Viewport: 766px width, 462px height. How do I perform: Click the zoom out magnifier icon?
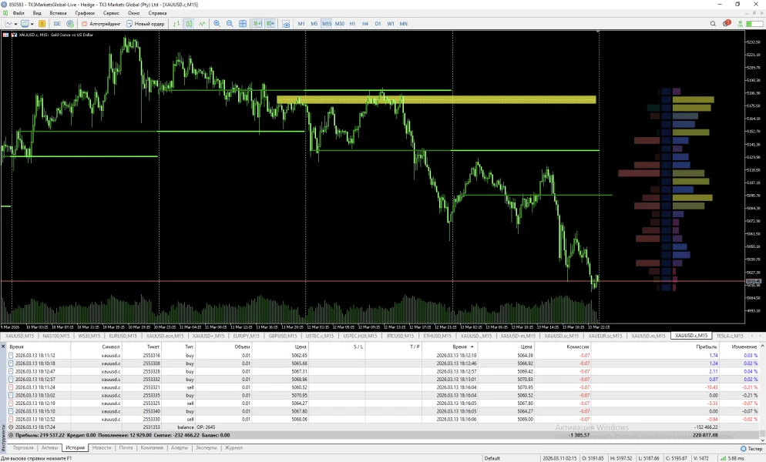pos(230,24)
